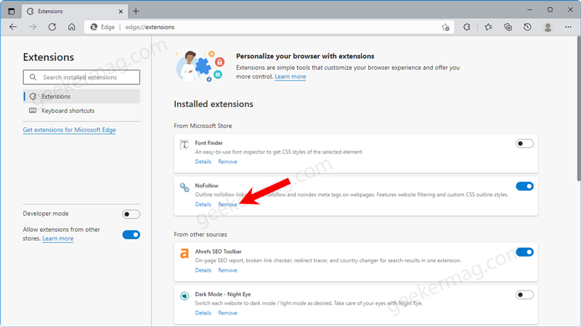Focus the Search installed extensions field
This screenshot has height=327, width=581.
click(x=81, y=77)
